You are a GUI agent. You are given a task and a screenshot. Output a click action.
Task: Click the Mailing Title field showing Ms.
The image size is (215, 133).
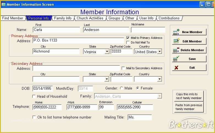[x=140, y=117]
